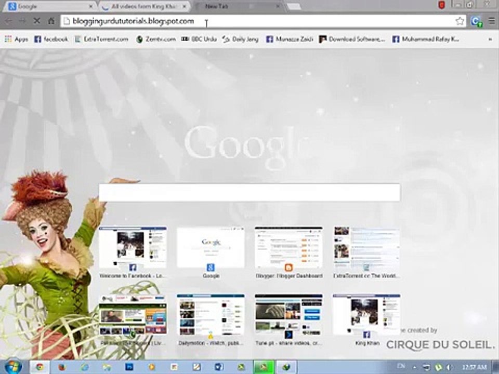Stop the page from loading

37,21
